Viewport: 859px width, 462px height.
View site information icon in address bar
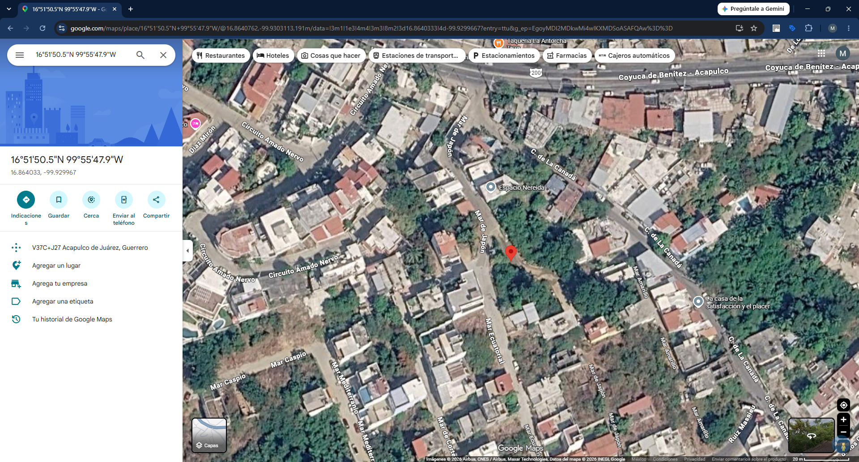point(62,28)
